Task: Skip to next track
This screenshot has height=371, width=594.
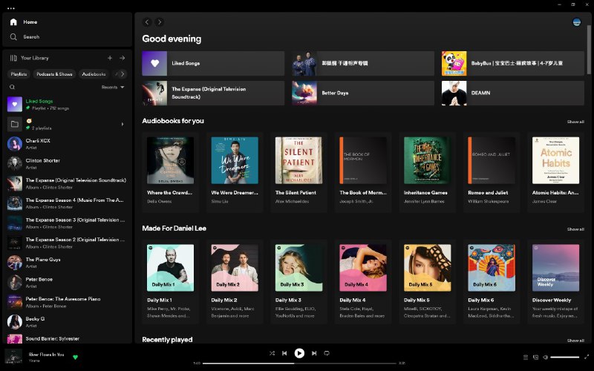Action: tap(314, 353)
